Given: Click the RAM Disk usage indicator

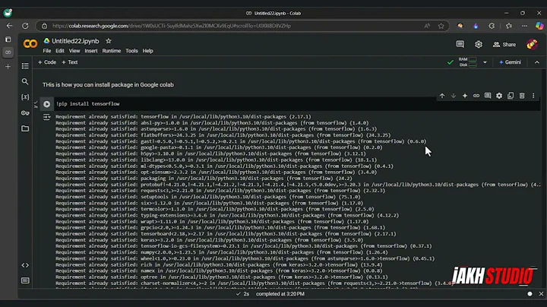Looking at the screenshot, I should 467,62.
